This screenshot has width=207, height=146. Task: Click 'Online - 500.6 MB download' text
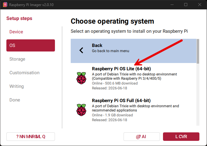[x=115, y=83]
